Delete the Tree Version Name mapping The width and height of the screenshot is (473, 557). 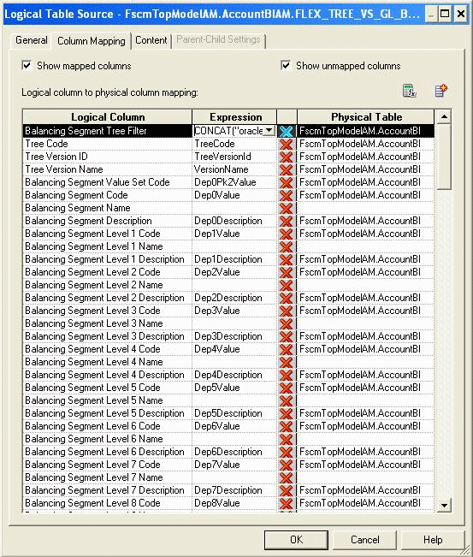pos(287,169)
